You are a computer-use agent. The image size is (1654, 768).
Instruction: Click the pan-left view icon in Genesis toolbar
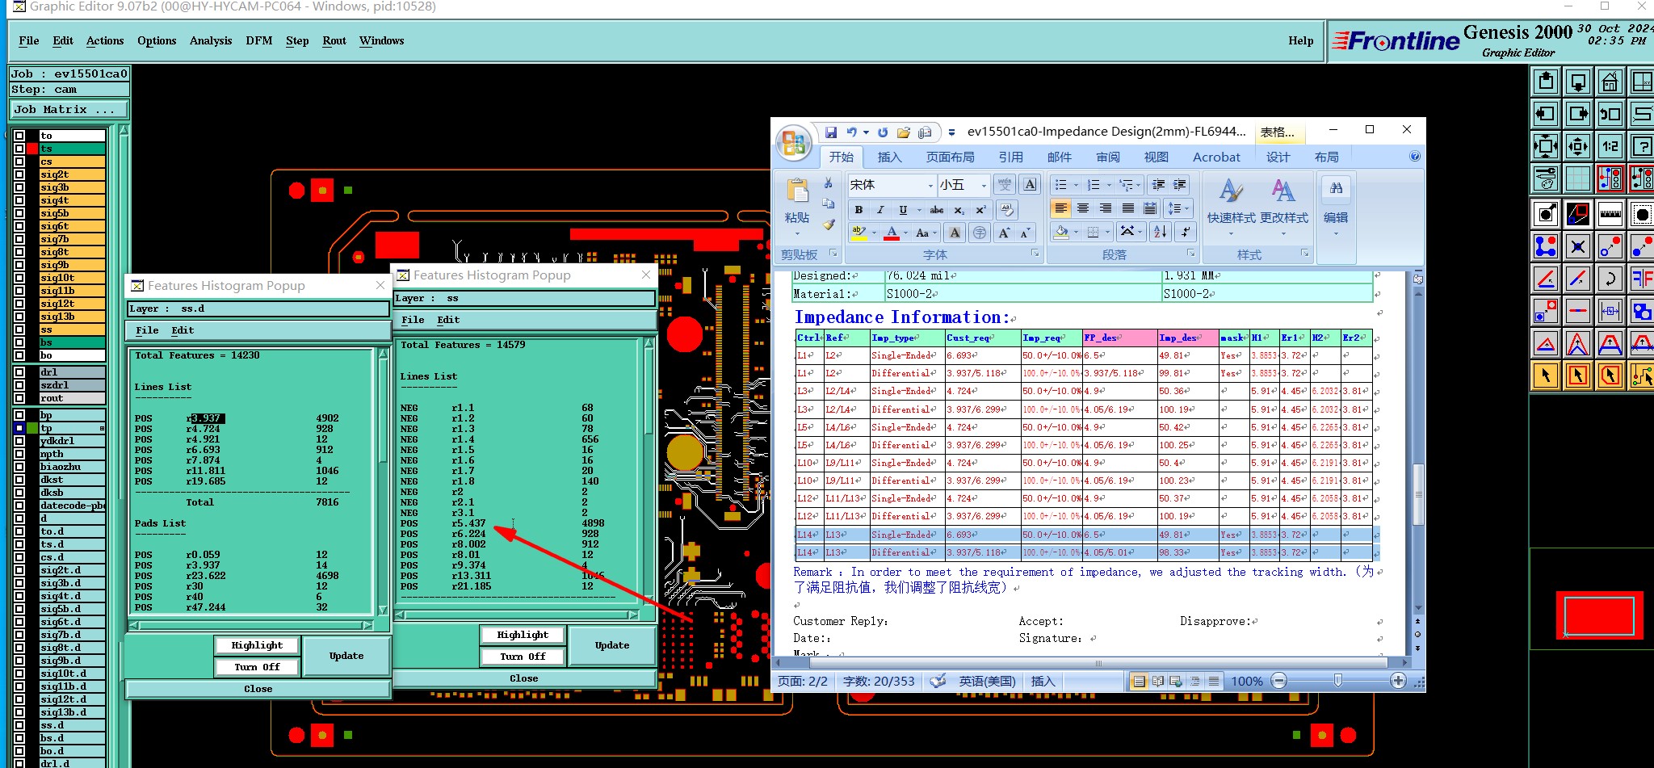[1546, 114]
